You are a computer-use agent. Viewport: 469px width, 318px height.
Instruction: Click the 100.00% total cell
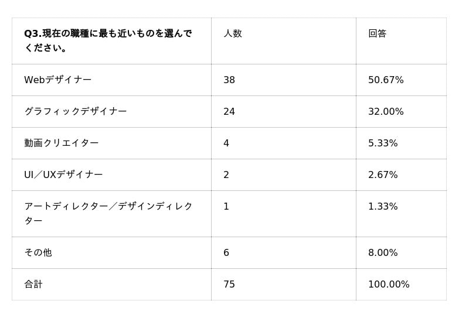click(x=389, y=284)
